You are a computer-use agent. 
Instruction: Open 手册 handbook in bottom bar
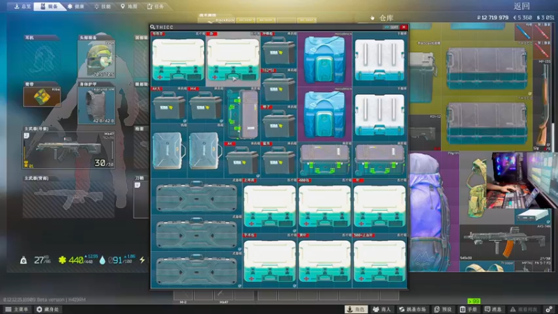pyautogui.click(x=468, y=309)
